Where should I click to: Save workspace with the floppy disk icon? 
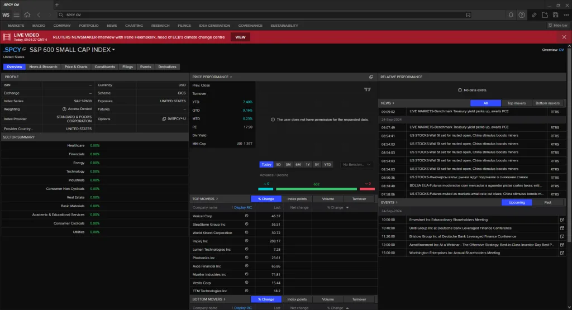(x=555, y=15)
